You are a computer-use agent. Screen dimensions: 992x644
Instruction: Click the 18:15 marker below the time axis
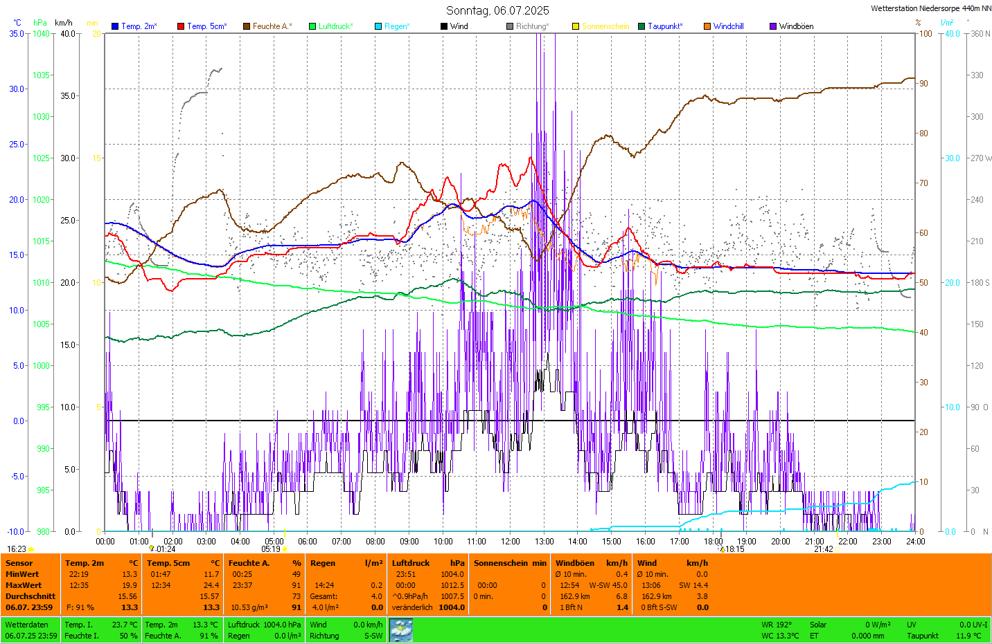click(734, 549)
